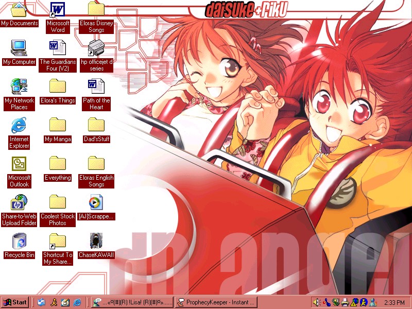Open the Eloras Disney Songs folder
412x309 pixels.
coord(96,9)
